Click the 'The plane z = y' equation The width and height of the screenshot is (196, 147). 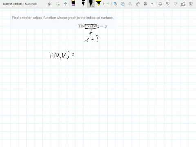click(x=92, y=26)
